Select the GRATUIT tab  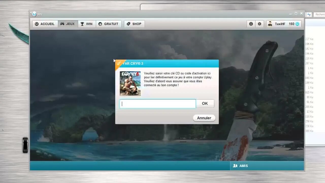click(108, 24)
